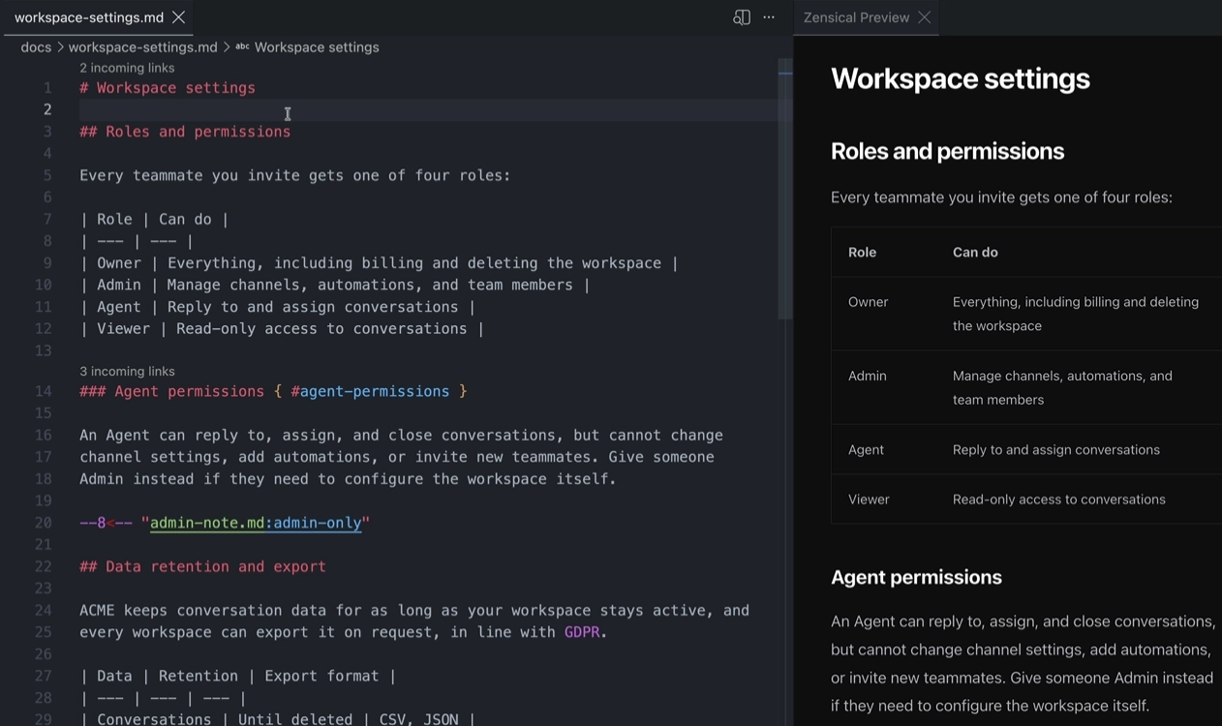
Task: Close the workspace-settings.md tab
Action: [x=178, y=17]
